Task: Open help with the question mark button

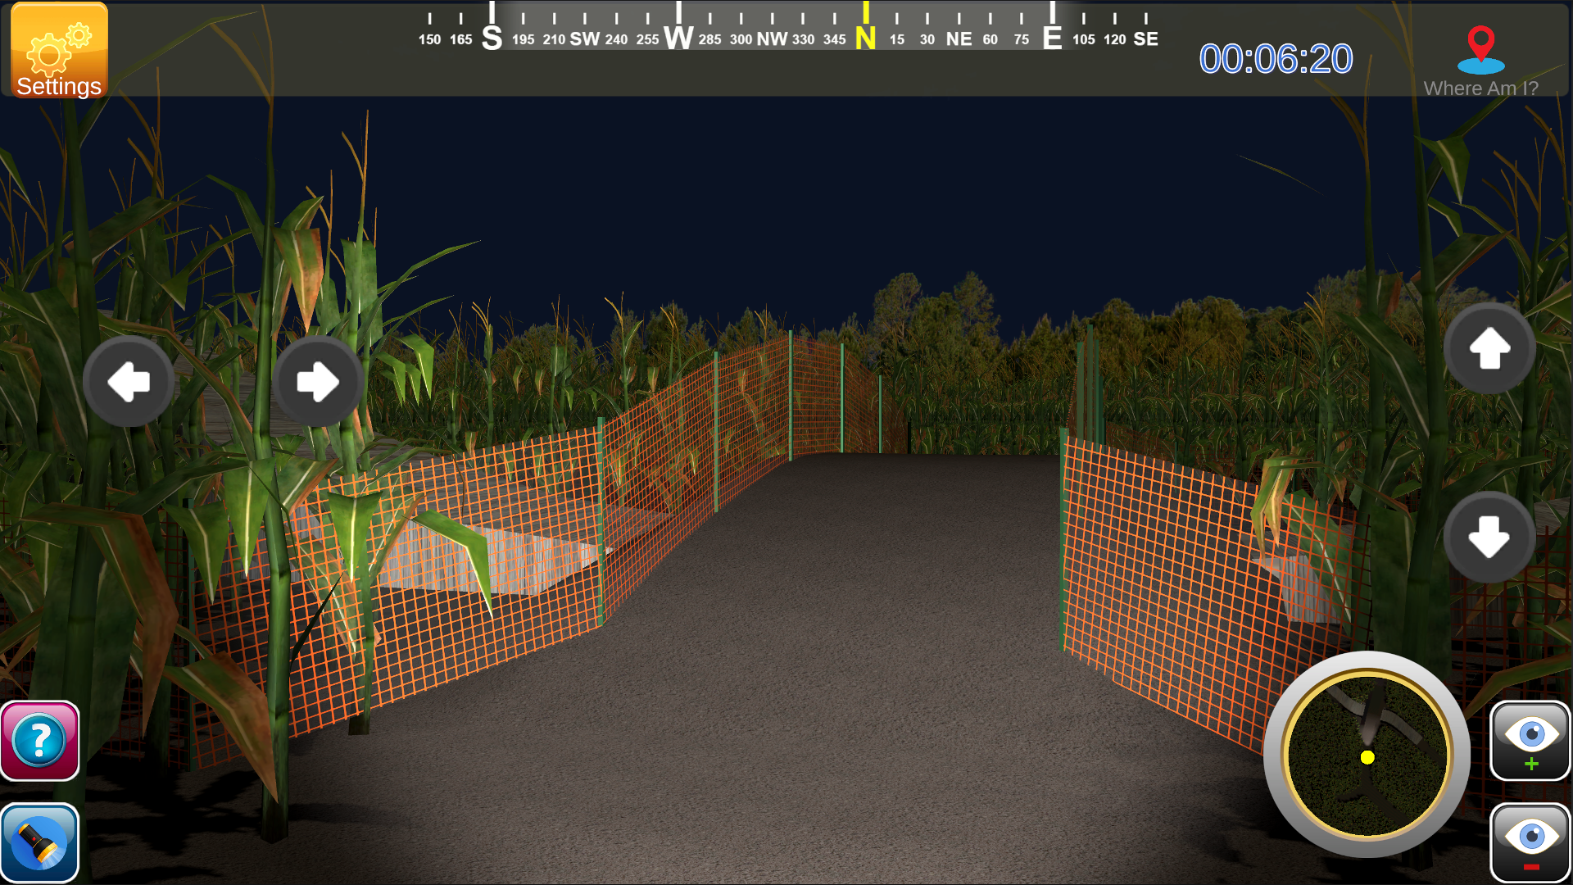Action: 39,740
